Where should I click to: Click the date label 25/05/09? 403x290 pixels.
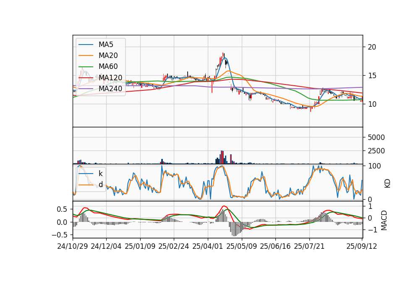242,246
